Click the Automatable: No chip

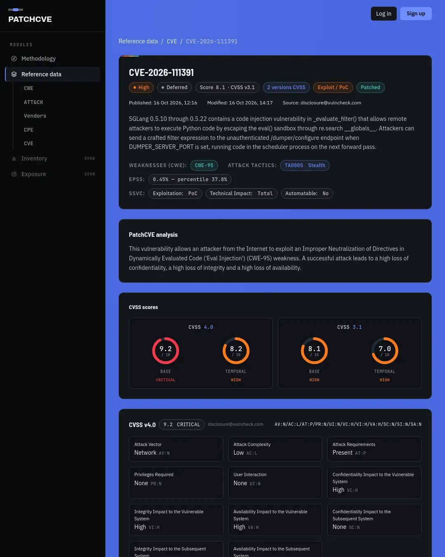[307, 194]
